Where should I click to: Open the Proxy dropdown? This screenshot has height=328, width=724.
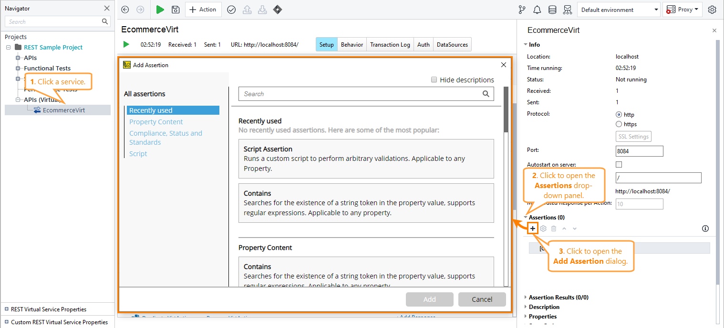(x=683, y=10)
